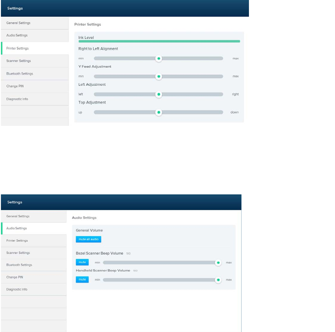
Task: Click the mute all audio button
Action: (x=89, y=239)
